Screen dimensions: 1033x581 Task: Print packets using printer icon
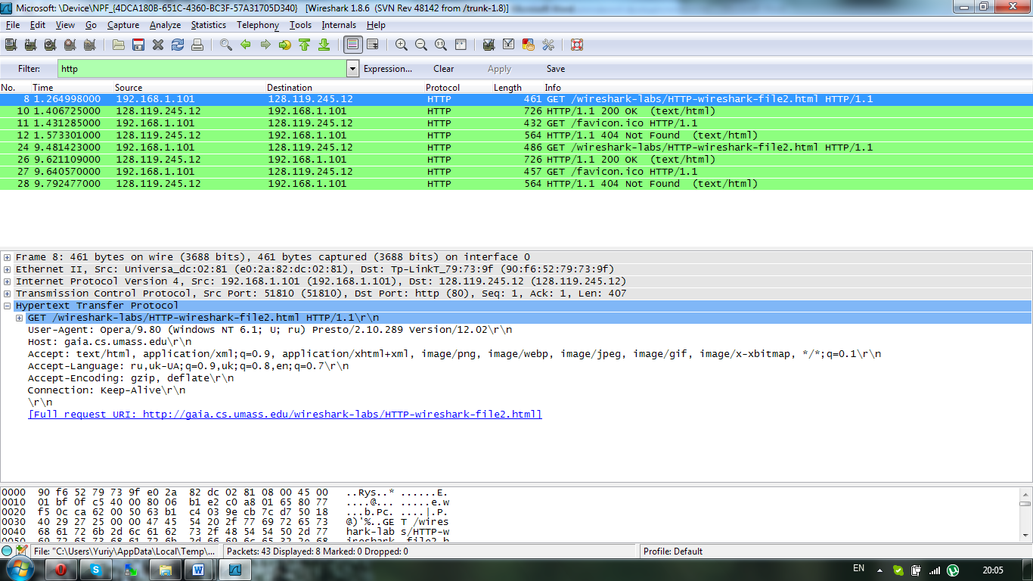[x=197, y=45]
